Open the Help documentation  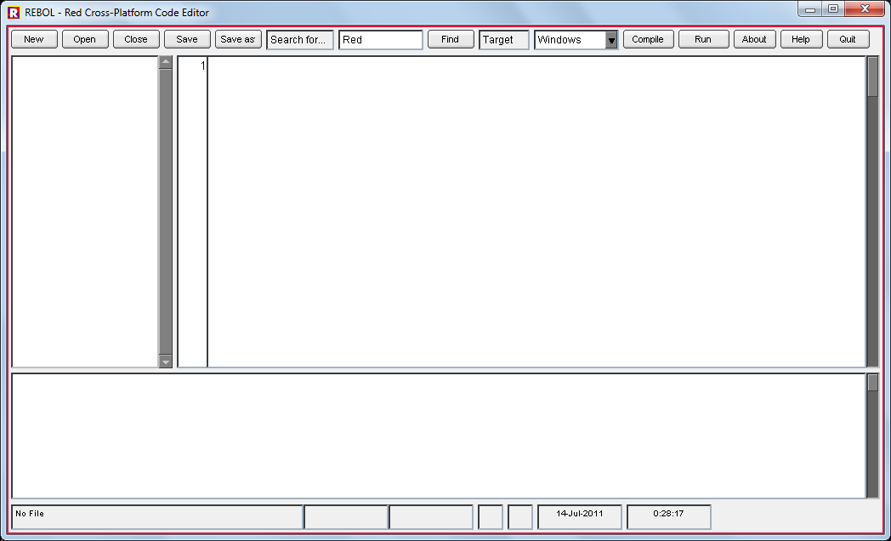pos(801,39)
